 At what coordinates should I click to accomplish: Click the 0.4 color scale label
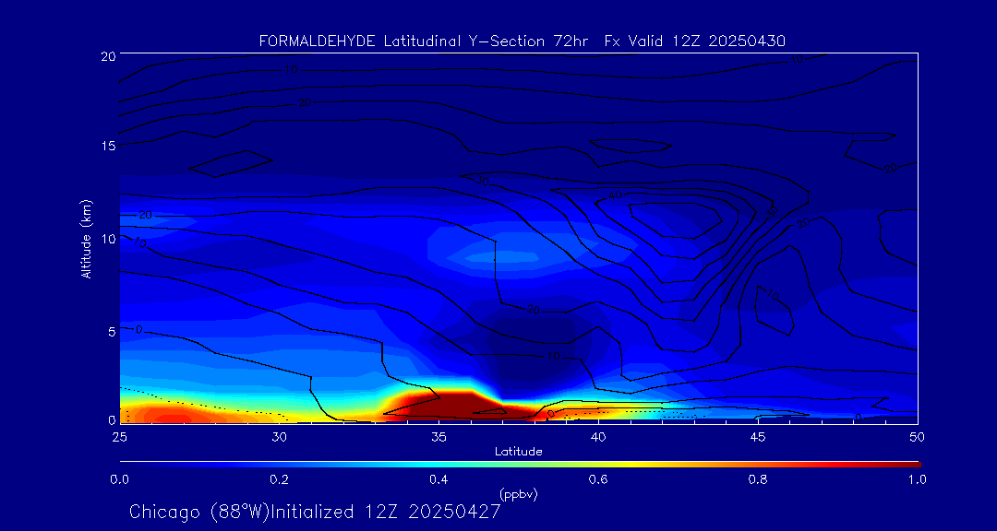438,479
